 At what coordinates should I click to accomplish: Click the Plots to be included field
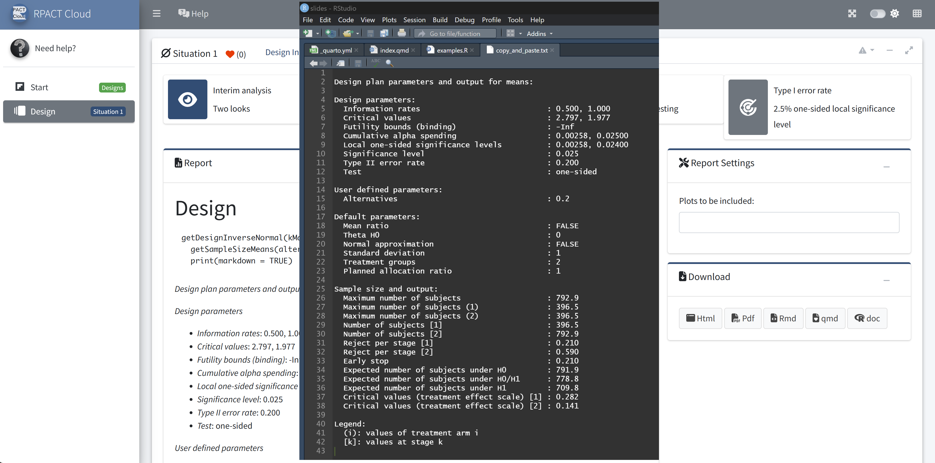pyautogui.click(x=789, y=222)
